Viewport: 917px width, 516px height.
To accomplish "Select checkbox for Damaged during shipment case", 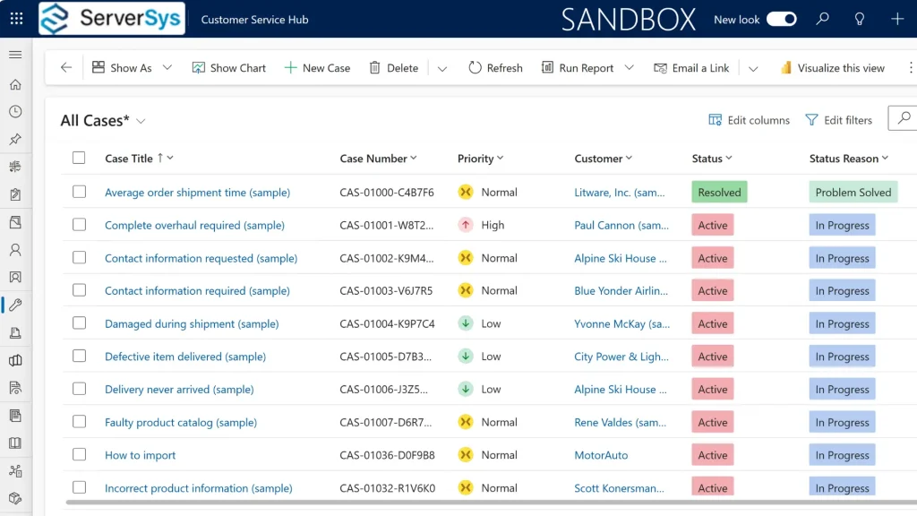I will 79,323.
